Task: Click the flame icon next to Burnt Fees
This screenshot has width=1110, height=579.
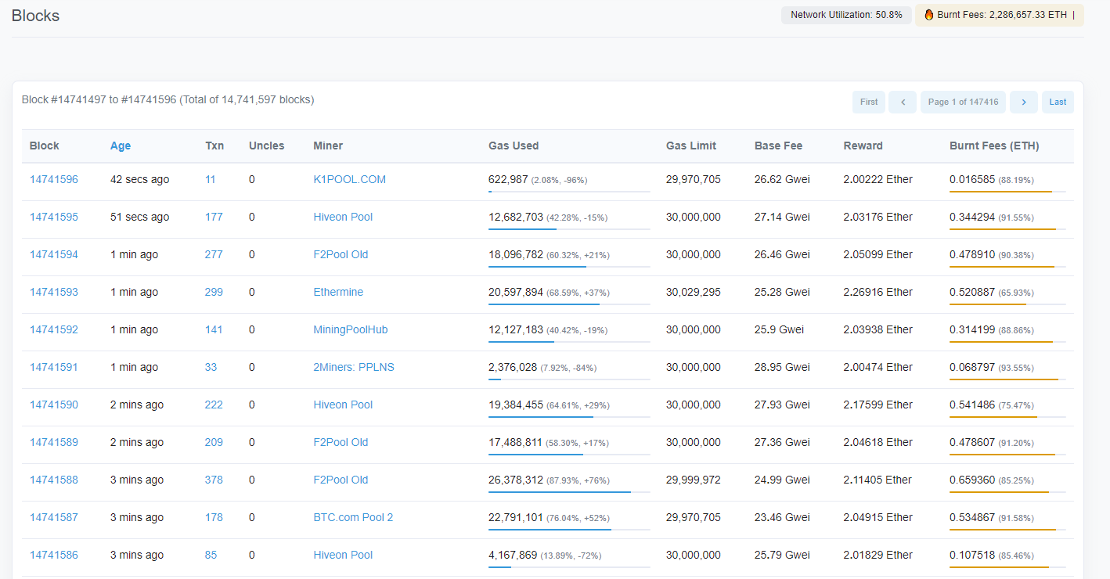Action: point(929,15)
